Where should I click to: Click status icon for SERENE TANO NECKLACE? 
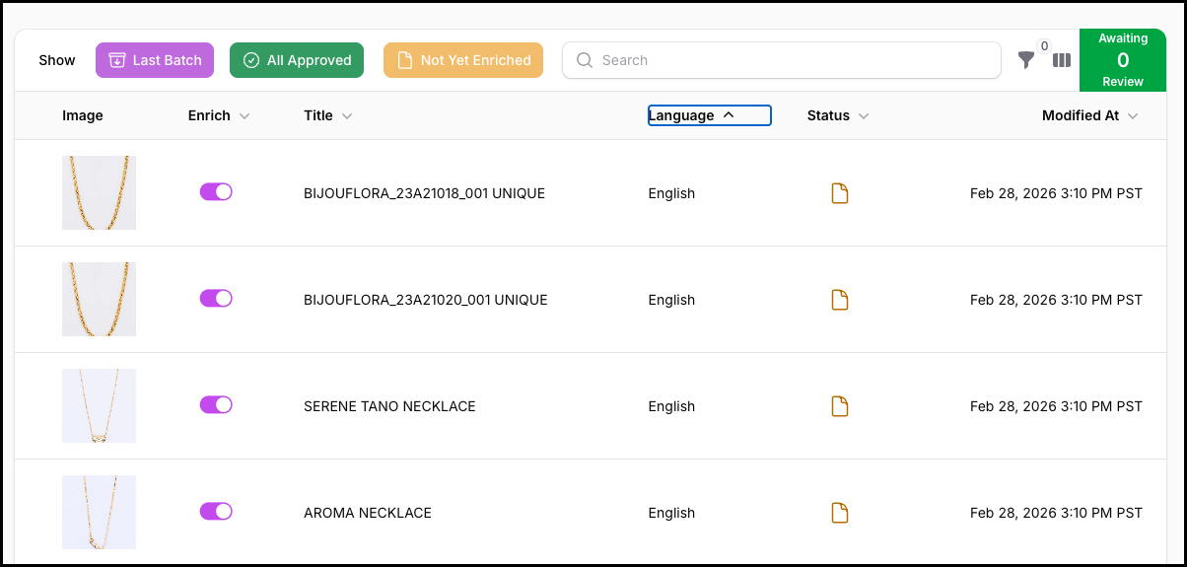click(839, 406)
